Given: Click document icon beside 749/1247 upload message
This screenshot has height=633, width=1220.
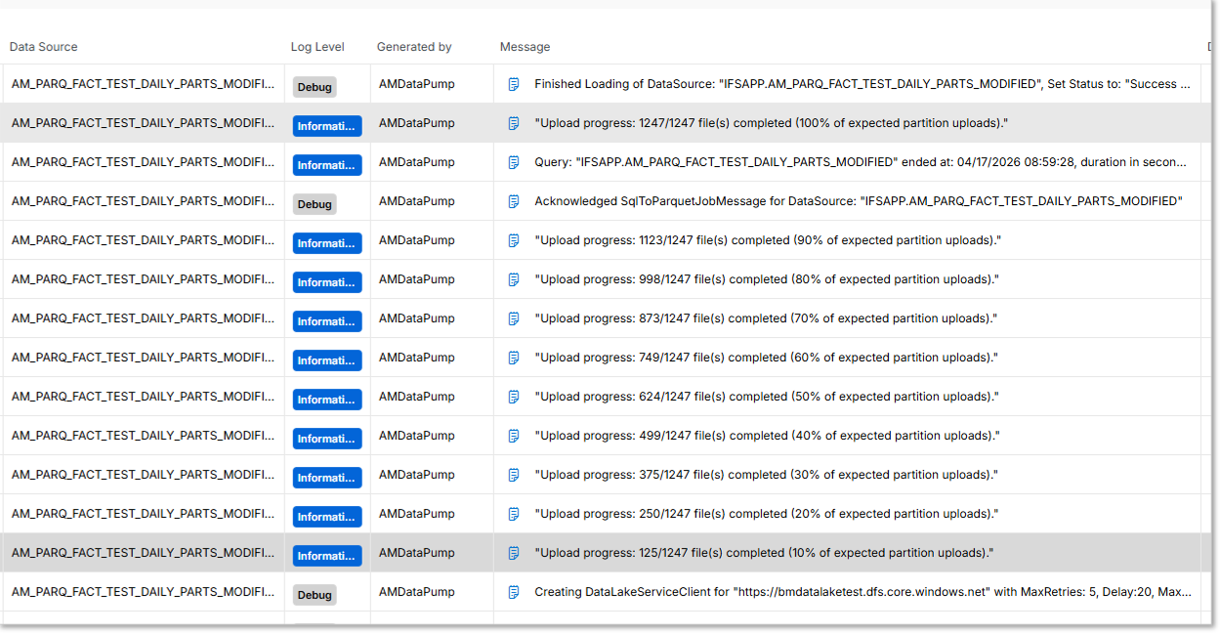Looking at the screenshot, I should (514, 358).
